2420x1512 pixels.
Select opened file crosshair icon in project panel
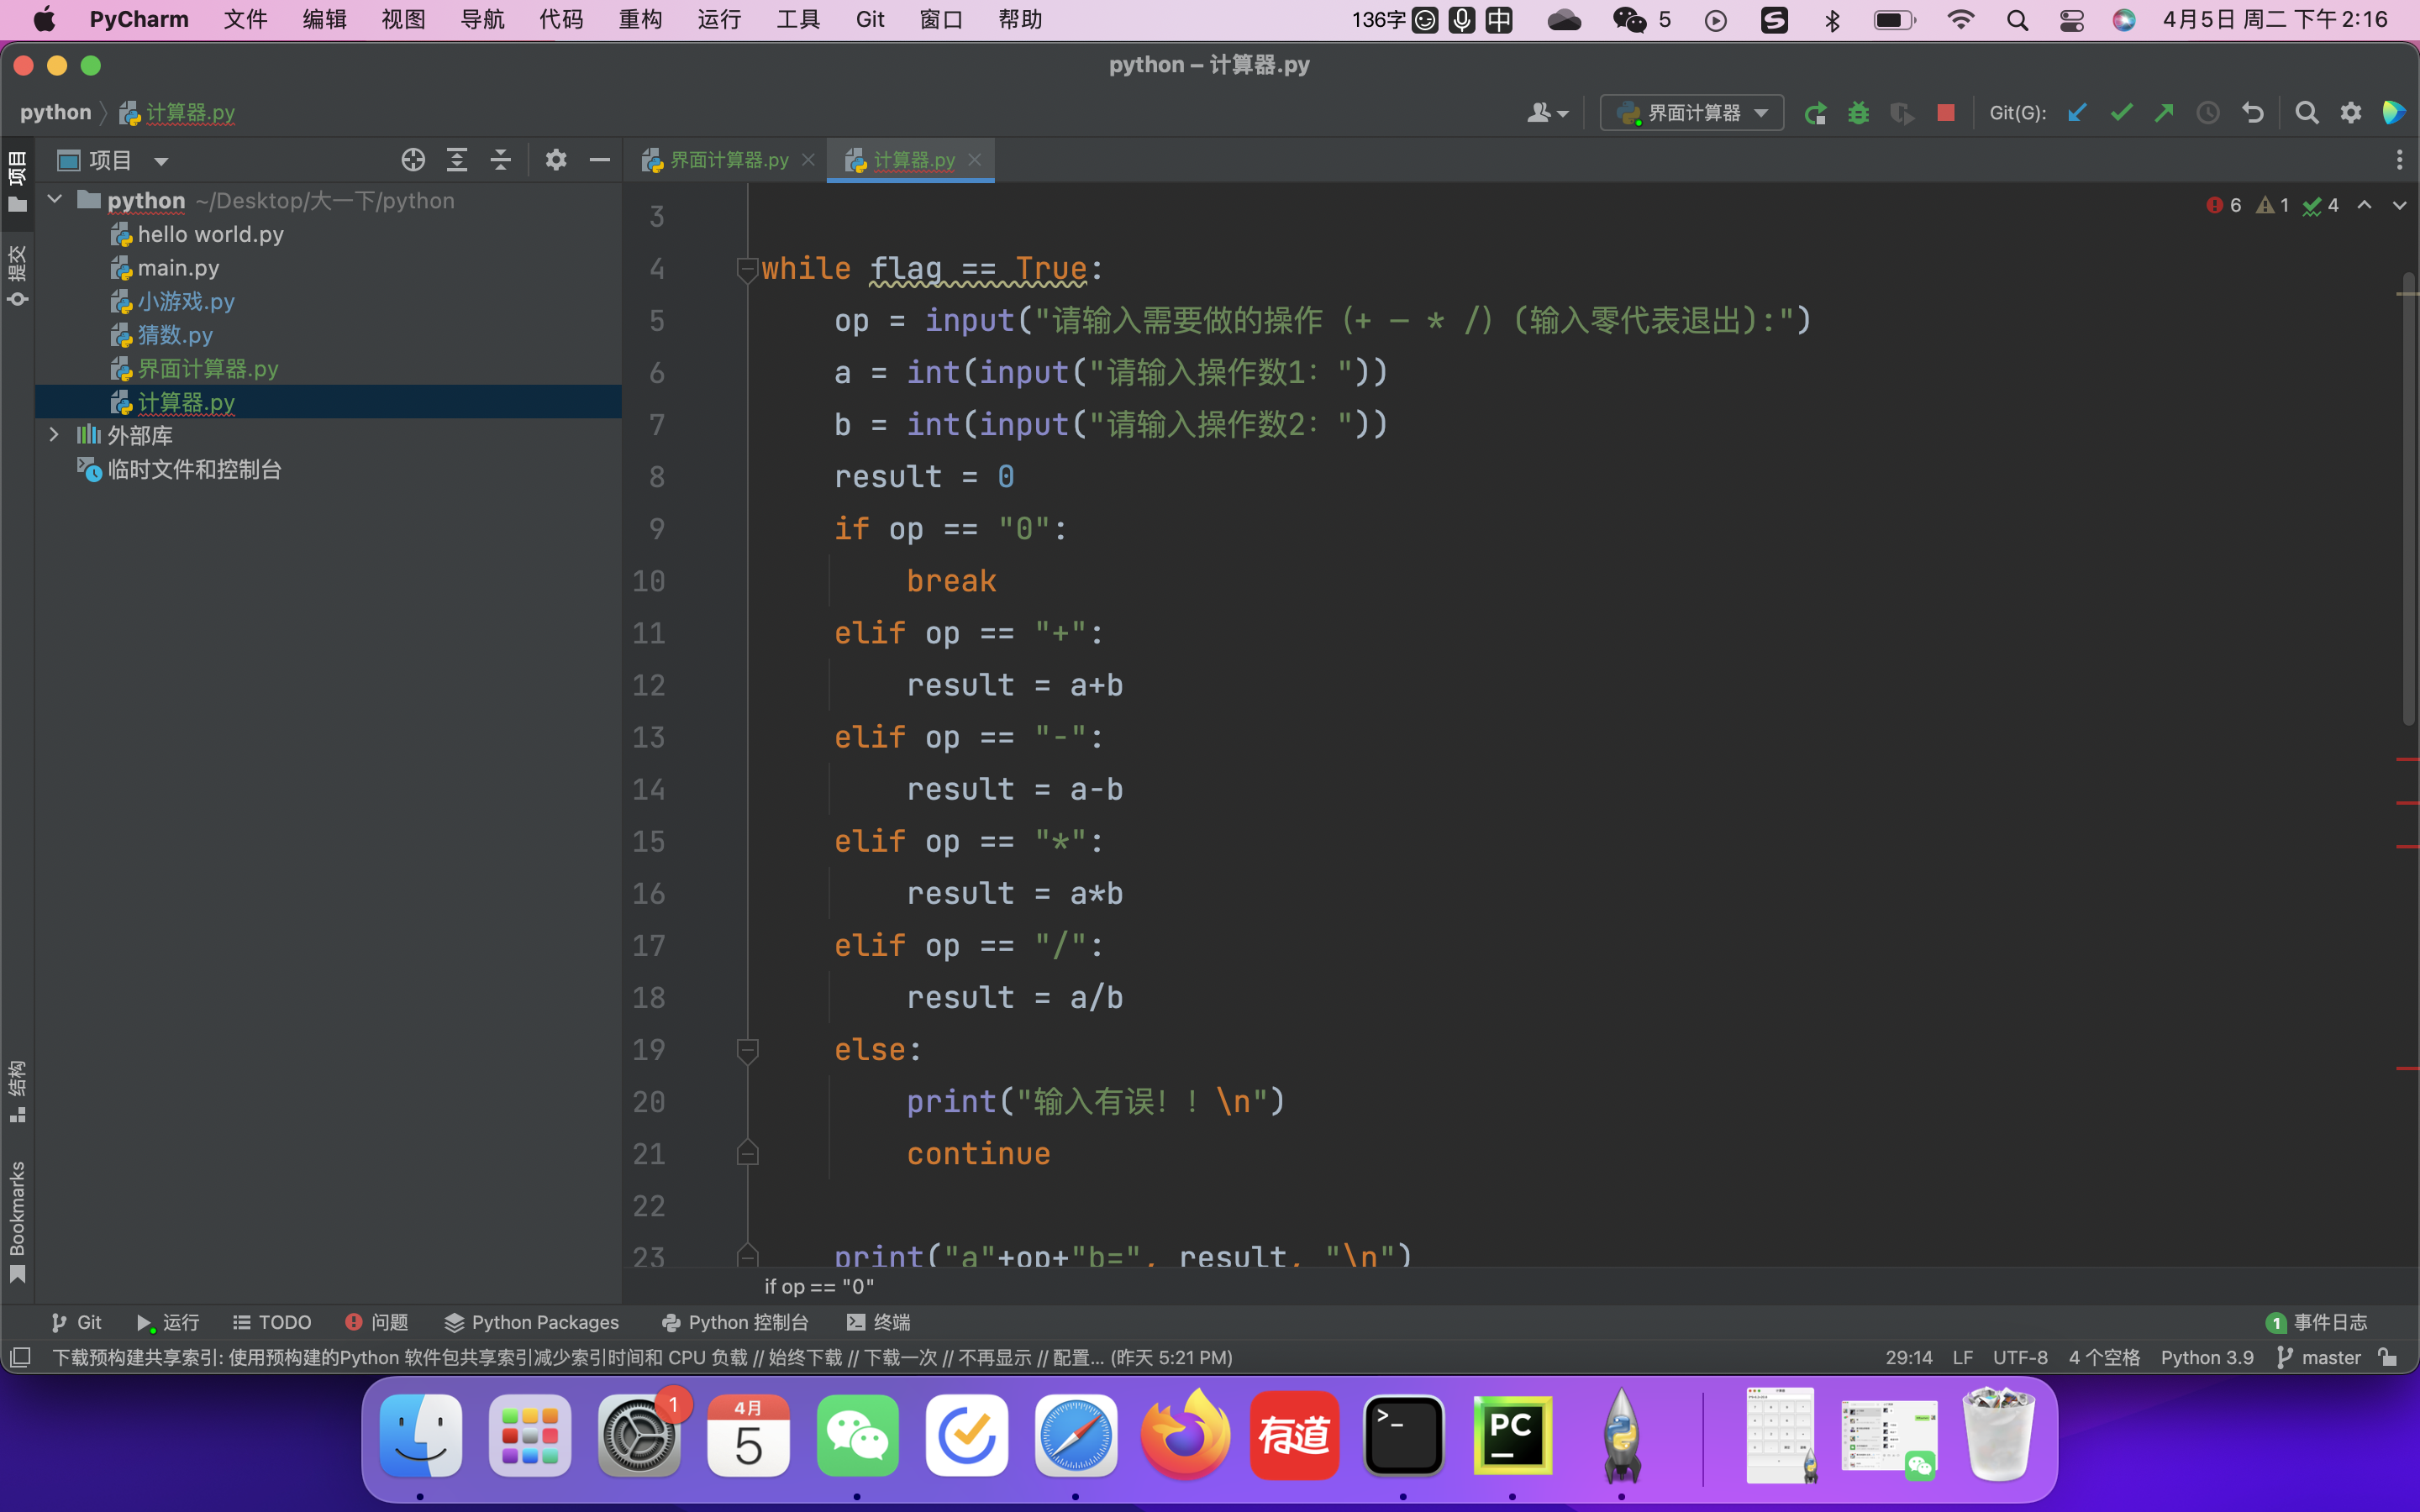[x=413, y=160]
